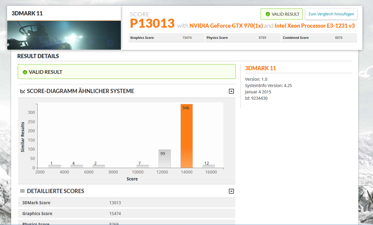Click the chart bar labeled 1

pos(55,166)
